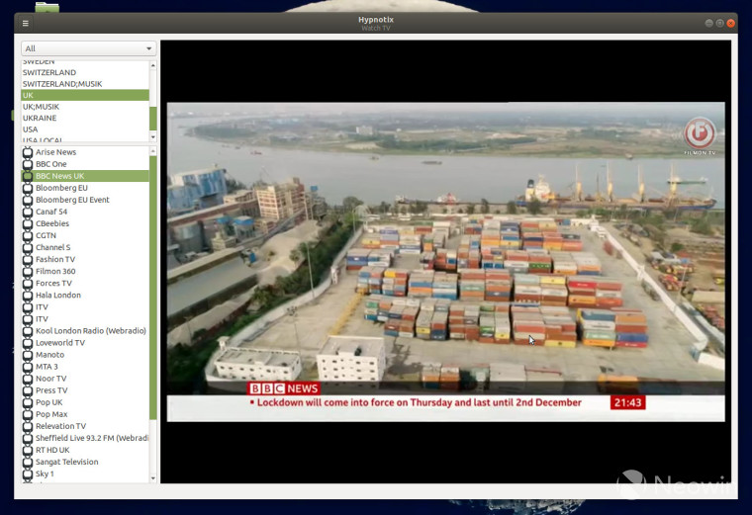Click the TV icon beside Manoto
The width and height of the screenshot is (752, 515).
point(28,355)
